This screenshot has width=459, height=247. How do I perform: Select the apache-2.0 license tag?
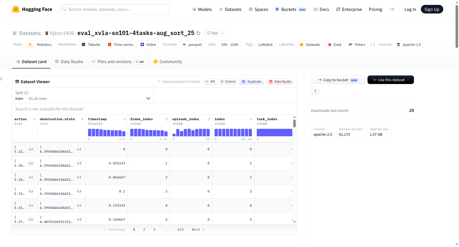tap(409, 44)
